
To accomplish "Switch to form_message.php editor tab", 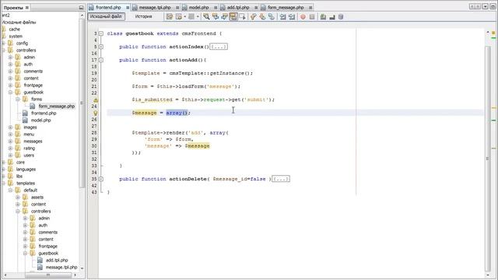I will point(286,7).
